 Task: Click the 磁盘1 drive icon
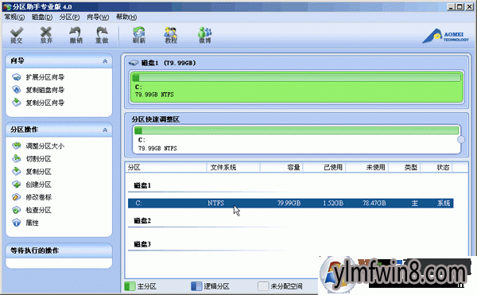(134, 63)
